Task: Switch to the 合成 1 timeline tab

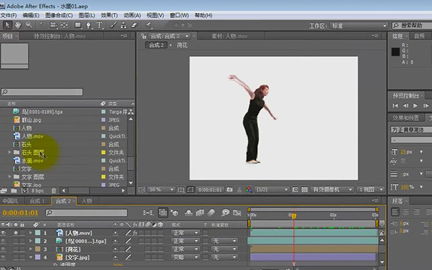Action: tap(37, 201)
